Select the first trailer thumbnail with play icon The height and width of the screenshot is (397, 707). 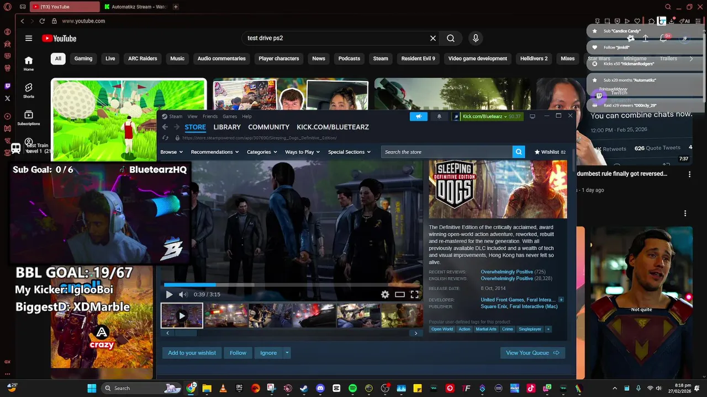182,316
